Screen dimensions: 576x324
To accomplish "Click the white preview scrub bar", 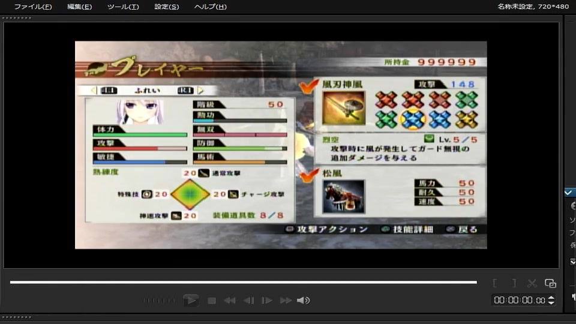I will [243, 282].
